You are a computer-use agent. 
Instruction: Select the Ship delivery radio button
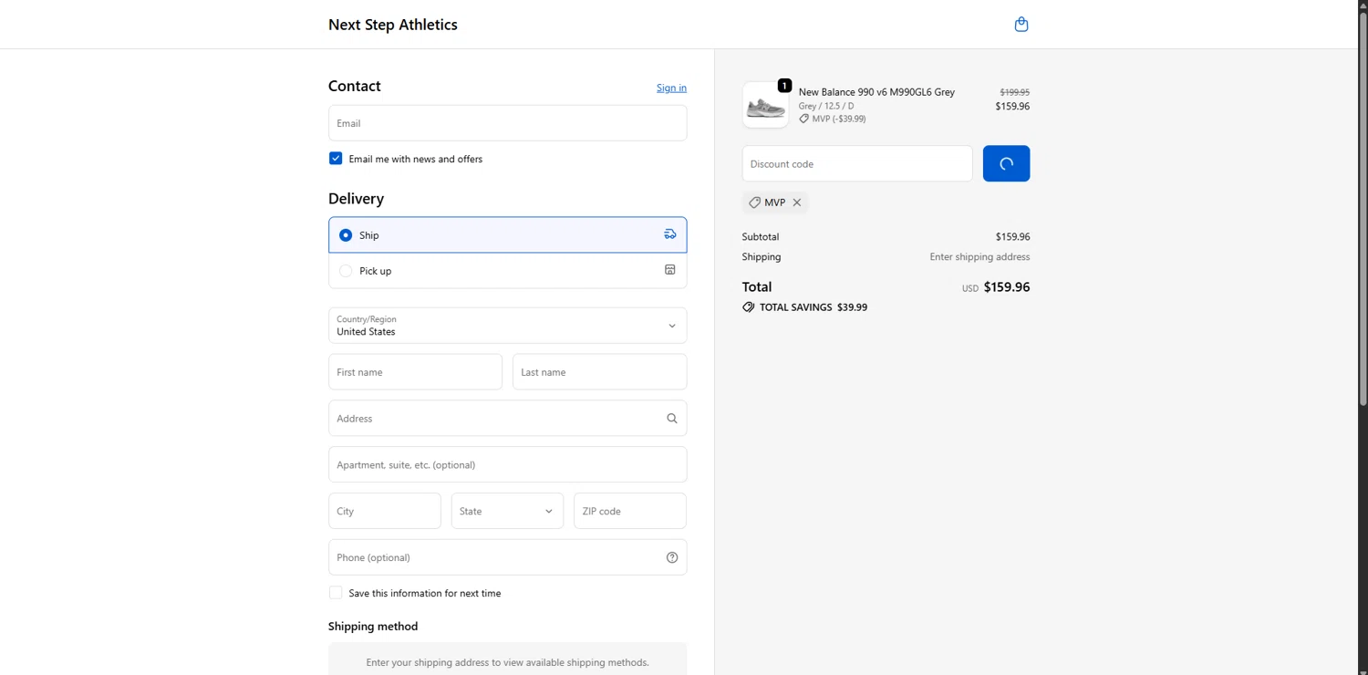coord(346,235)
